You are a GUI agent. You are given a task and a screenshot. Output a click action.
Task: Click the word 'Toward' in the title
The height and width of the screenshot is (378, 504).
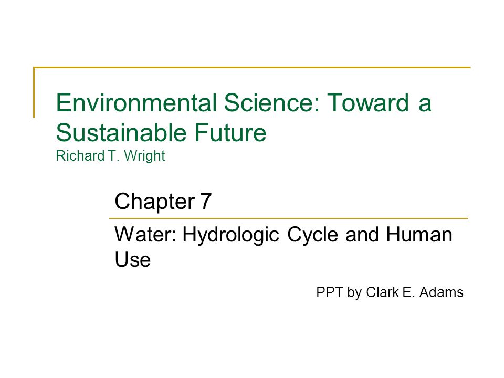point(369,103)
